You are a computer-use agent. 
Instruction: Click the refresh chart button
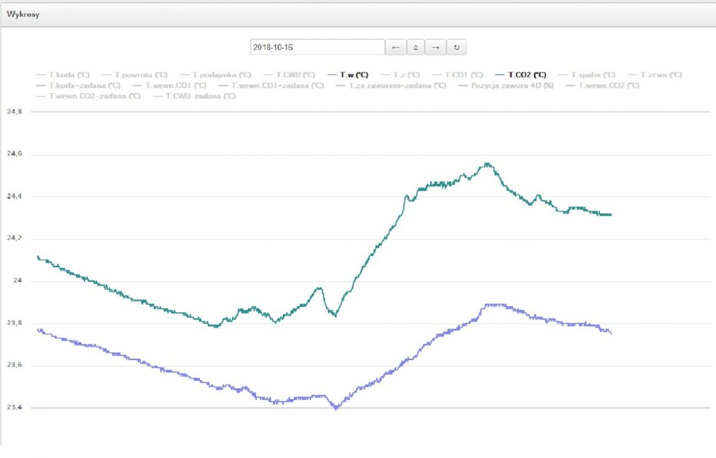[x=457, y=47]
